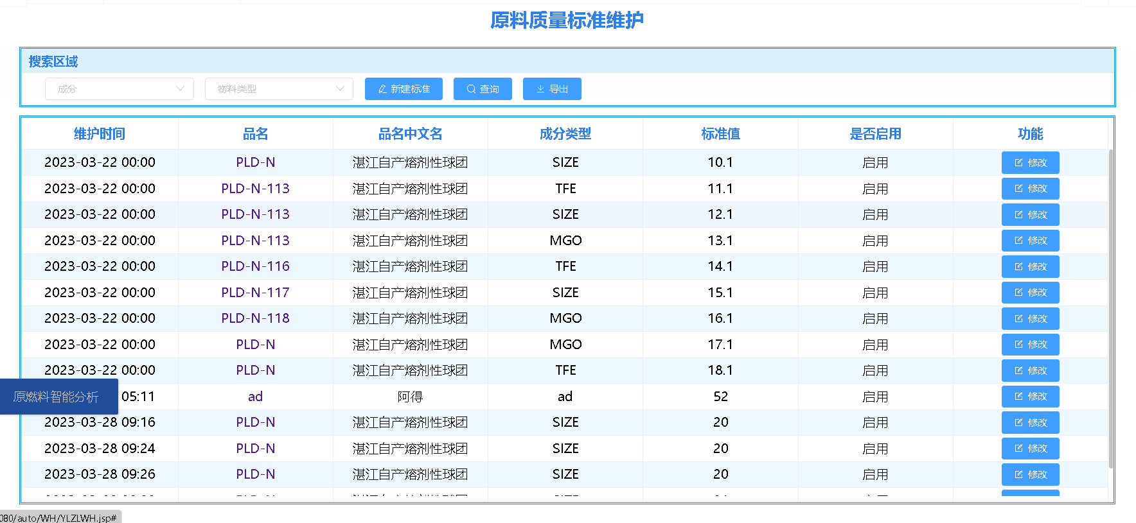Click the PLD-N-118 link
The image size is (1136, 523).
click(x=255, y=318)
